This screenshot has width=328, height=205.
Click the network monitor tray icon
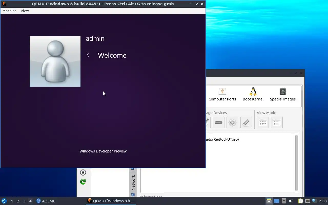(307, 201)
